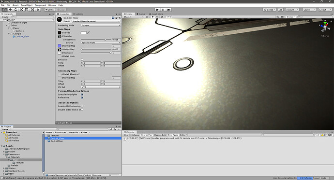
Task: Open the Rendering Mode dropdown
Action: tap(101, 25)
